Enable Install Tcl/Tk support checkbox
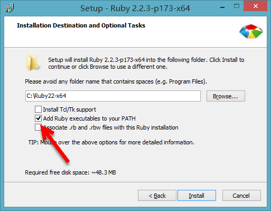Image resolution: width=271 pixels, height=211 pixels. pyautogui.click(x=38, y=109)
